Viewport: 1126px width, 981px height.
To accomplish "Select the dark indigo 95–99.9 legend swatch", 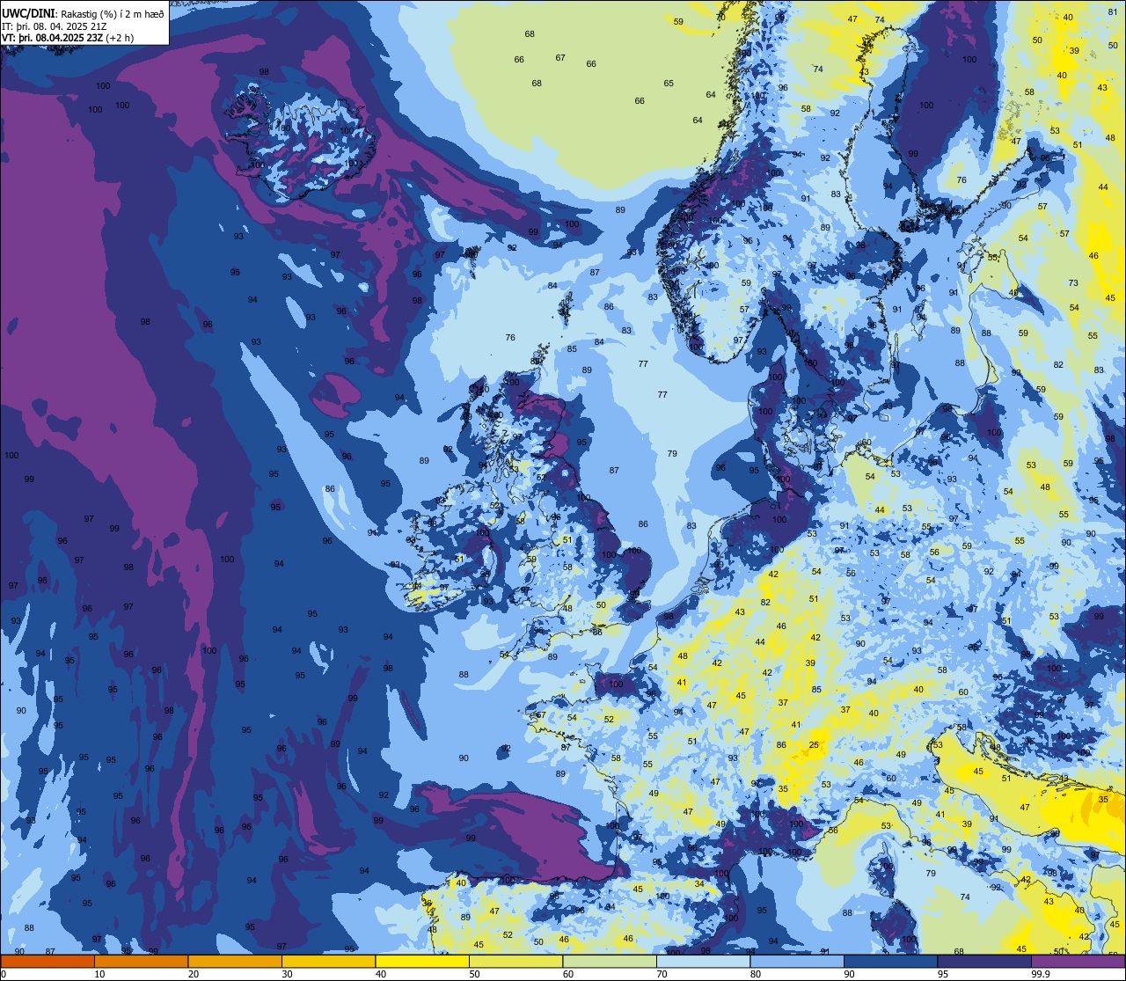I will (984, 961).
